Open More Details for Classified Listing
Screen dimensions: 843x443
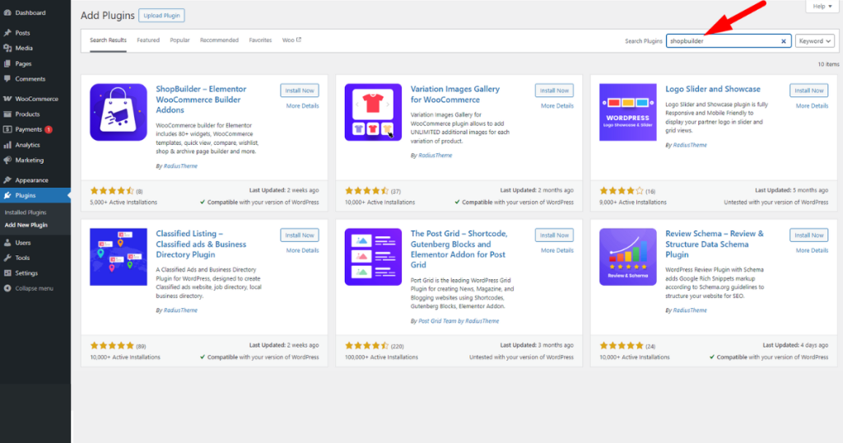[302, 250]
